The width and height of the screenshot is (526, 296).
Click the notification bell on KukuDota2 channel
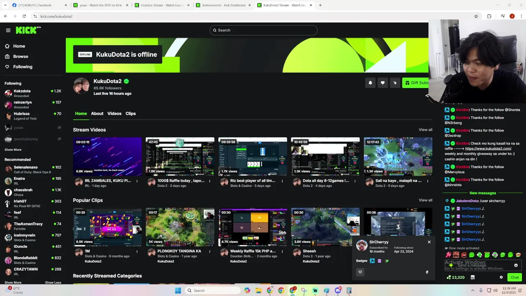(x=370, y=83)
